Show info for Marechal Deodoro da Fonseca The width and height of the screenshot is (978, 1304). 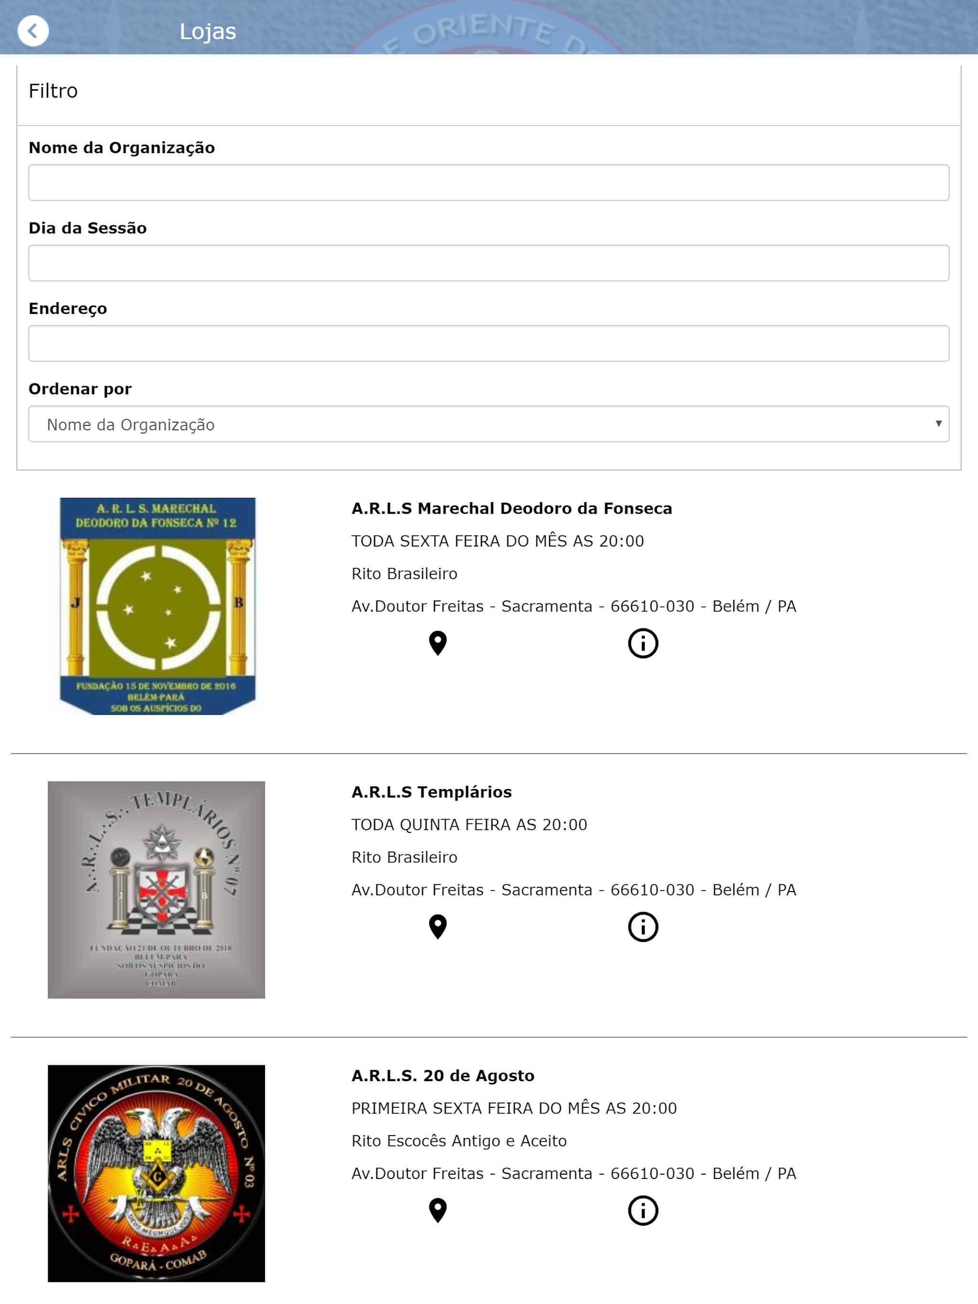click(643, 643)
